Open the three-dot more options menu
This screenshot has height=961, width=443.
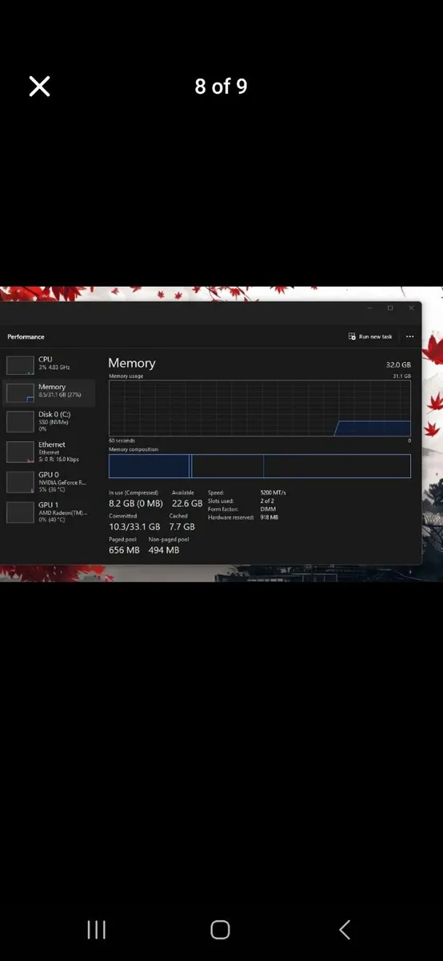tap(410, 336)
